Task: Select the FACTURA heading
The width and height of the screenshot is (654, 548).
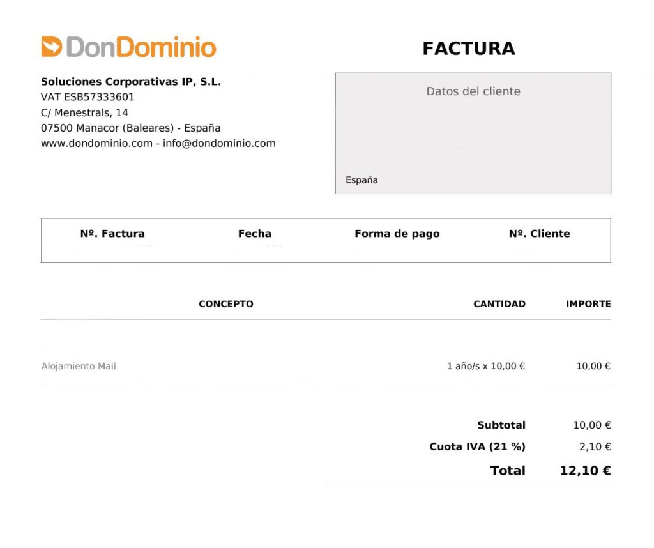Action: (468, 49)
